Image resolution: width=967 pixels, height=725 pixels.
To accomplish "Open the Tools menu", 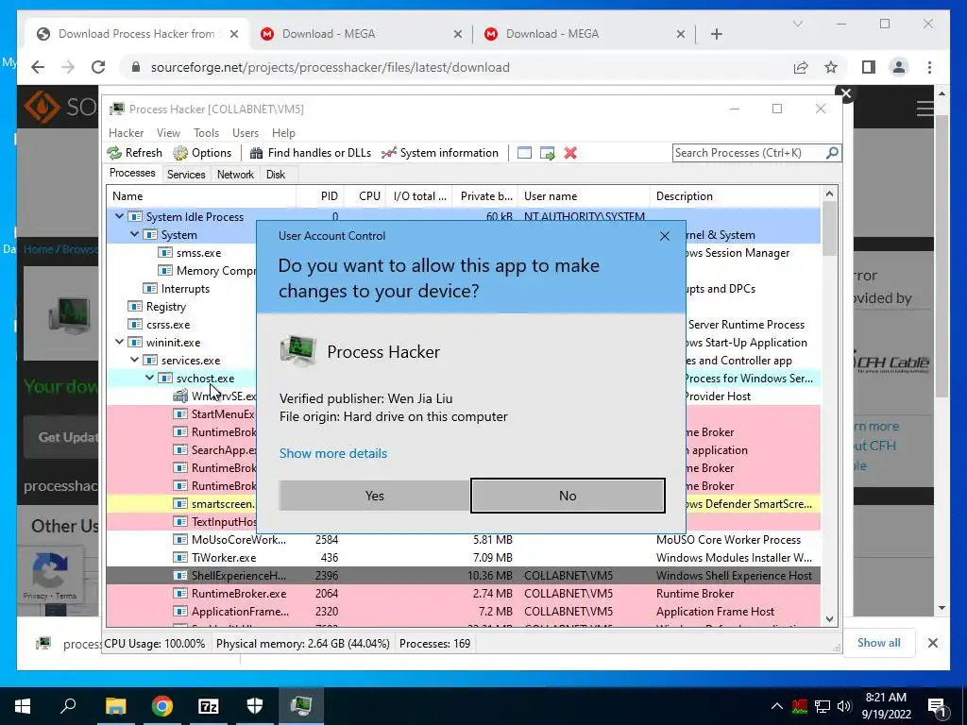I will coord(206,133).
